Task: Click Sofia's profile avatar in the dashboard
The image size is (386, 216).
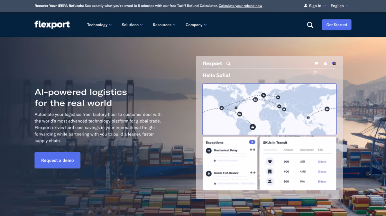Action: click(334, 64)
